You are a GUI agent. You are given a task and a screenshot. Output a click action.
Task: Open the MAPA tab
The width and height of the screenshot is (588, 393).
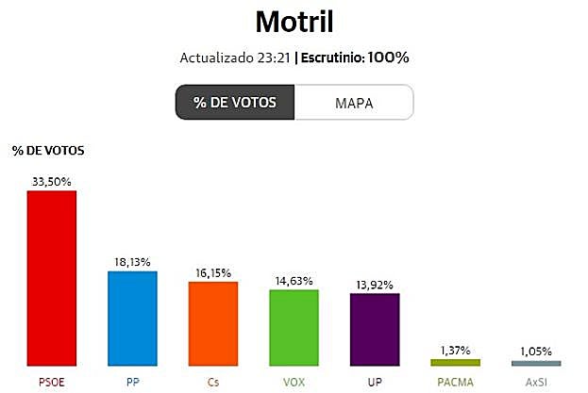354,103
